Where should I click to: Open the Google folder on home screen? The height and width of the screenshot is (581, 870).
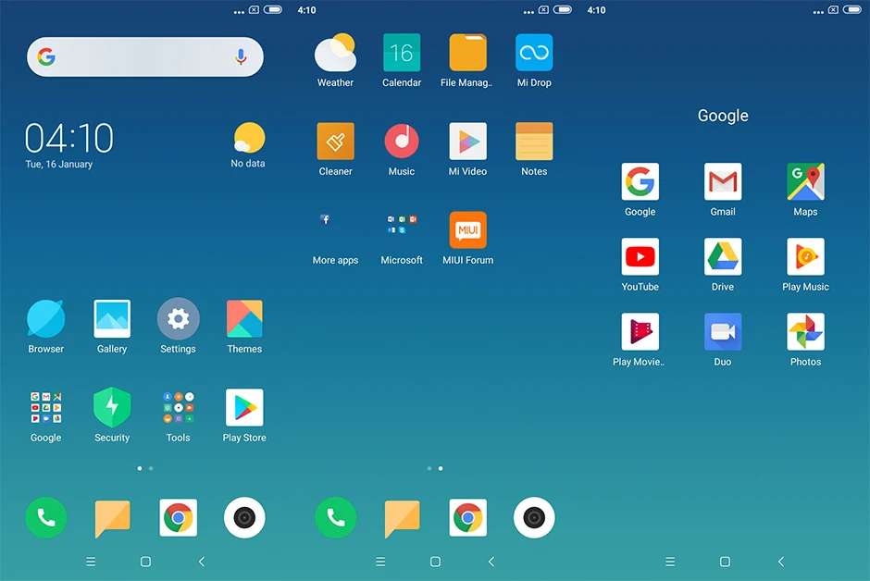tap(45, 407)
